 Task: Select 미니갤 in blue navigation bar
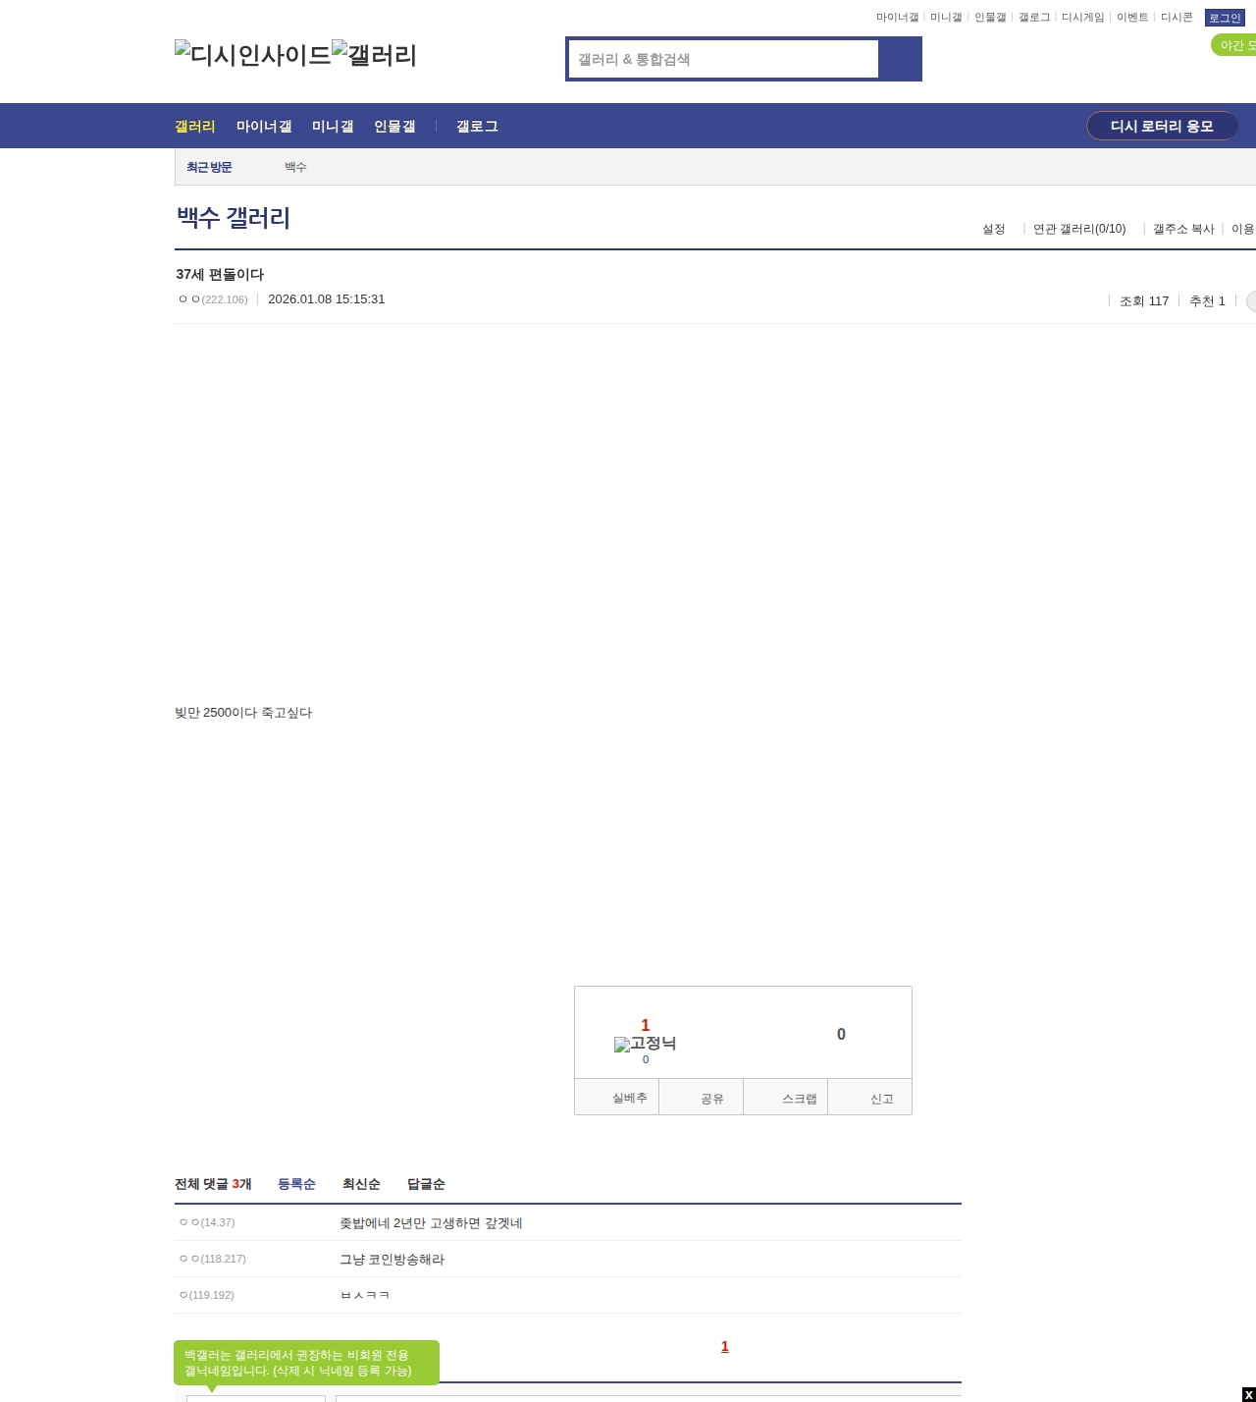pos(333,126)
